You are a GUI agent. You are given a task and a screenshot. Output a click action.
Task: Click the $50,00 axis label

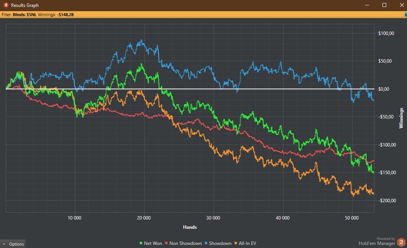click(385, 61)
